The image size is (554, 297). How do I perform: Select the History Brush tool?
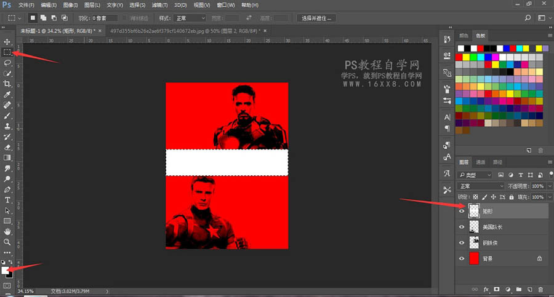pyautogui.click(x=7, y=137)
